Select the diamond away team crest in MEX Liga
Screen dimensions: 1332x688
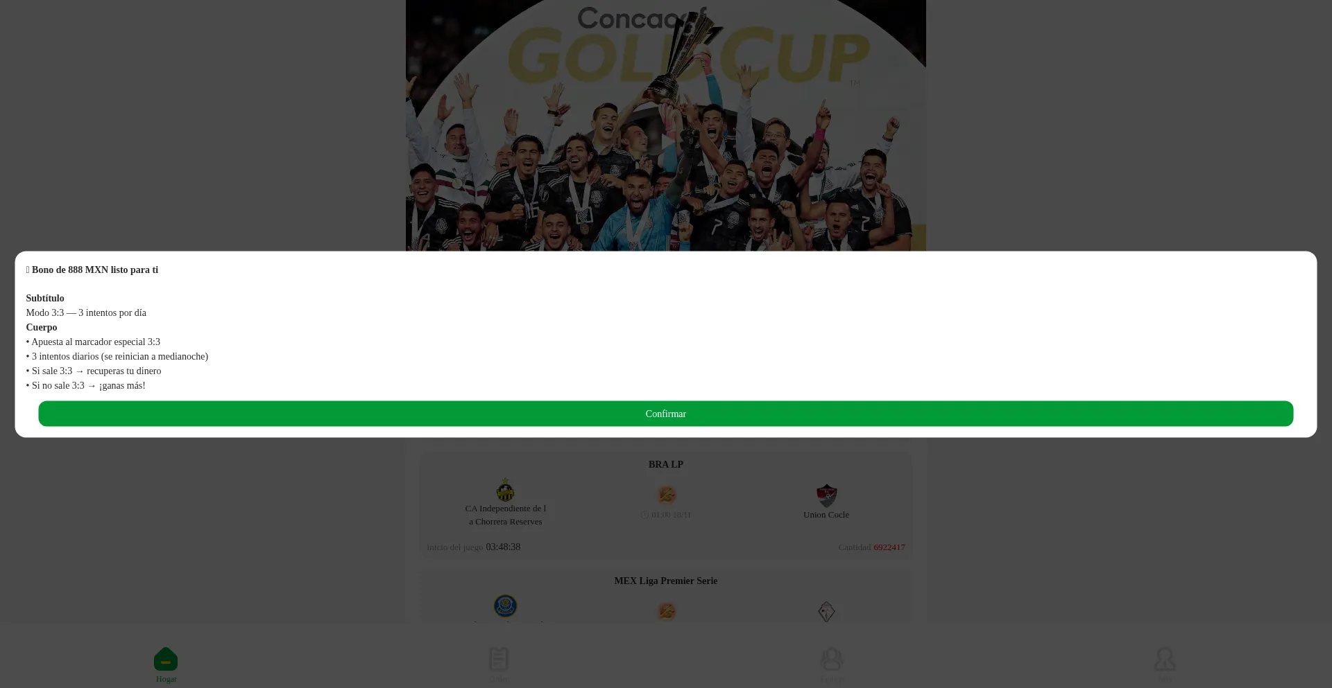(x=826, y=612)
